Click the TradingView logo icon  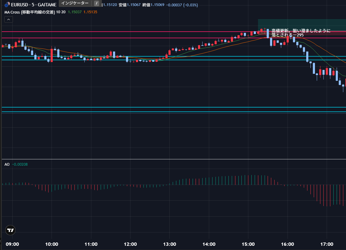(x=11, y=230)
